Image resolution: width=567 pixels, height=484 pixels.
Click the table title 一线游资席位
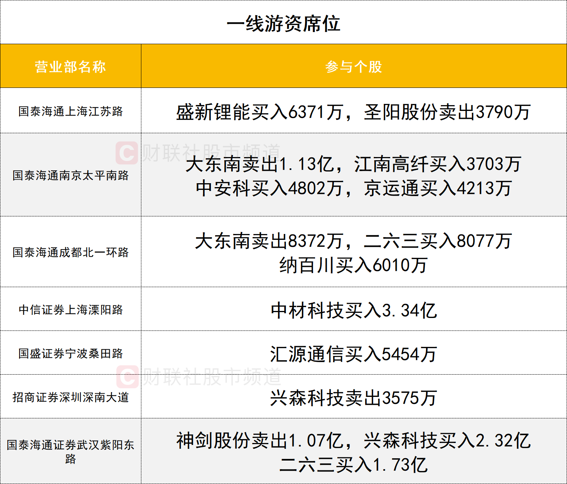(283, 23)
